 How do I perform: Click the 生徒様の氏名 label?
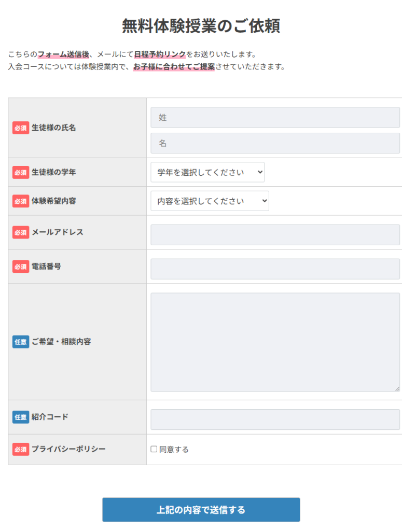53,128
